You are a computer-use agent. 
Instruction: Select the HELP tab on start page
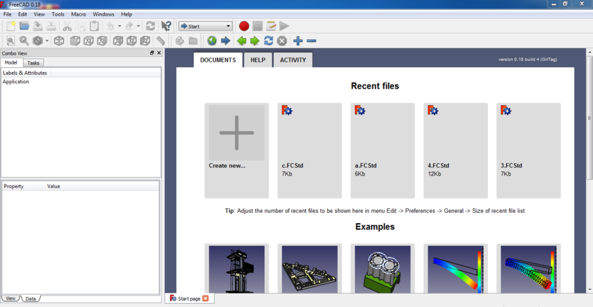coord(258,60)
